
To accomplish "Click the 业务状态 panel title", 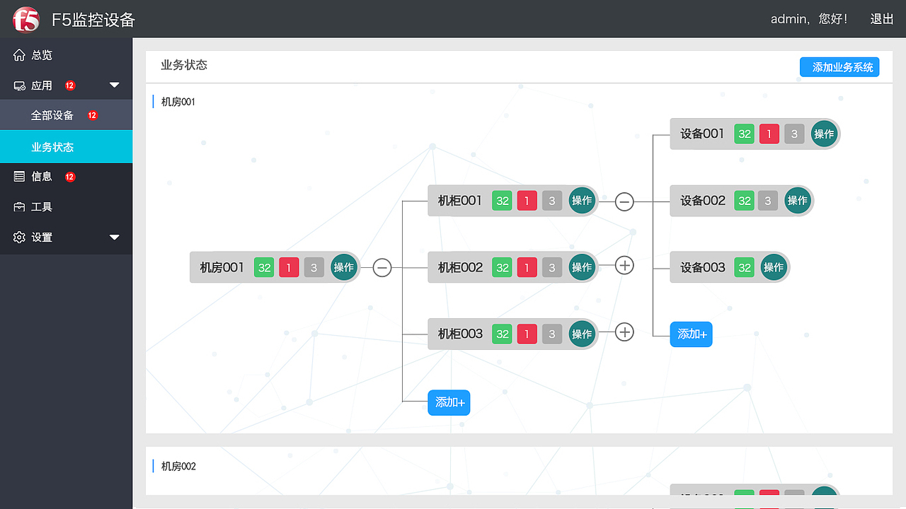I will (x=184, y=65).
